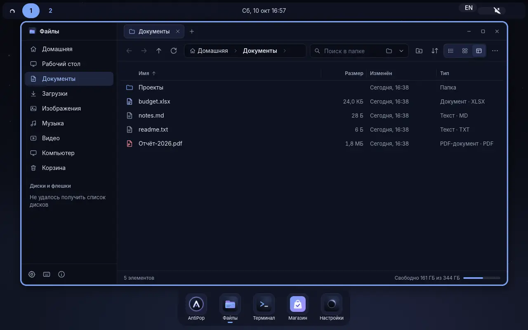Sort files by the Имя column header
This screenshot has height=330, width=528.
(x=147, y=73)
